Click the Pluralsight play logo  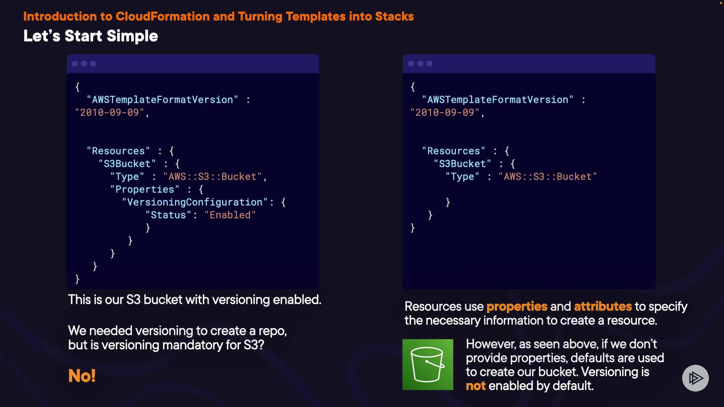[x=695, y=378]
